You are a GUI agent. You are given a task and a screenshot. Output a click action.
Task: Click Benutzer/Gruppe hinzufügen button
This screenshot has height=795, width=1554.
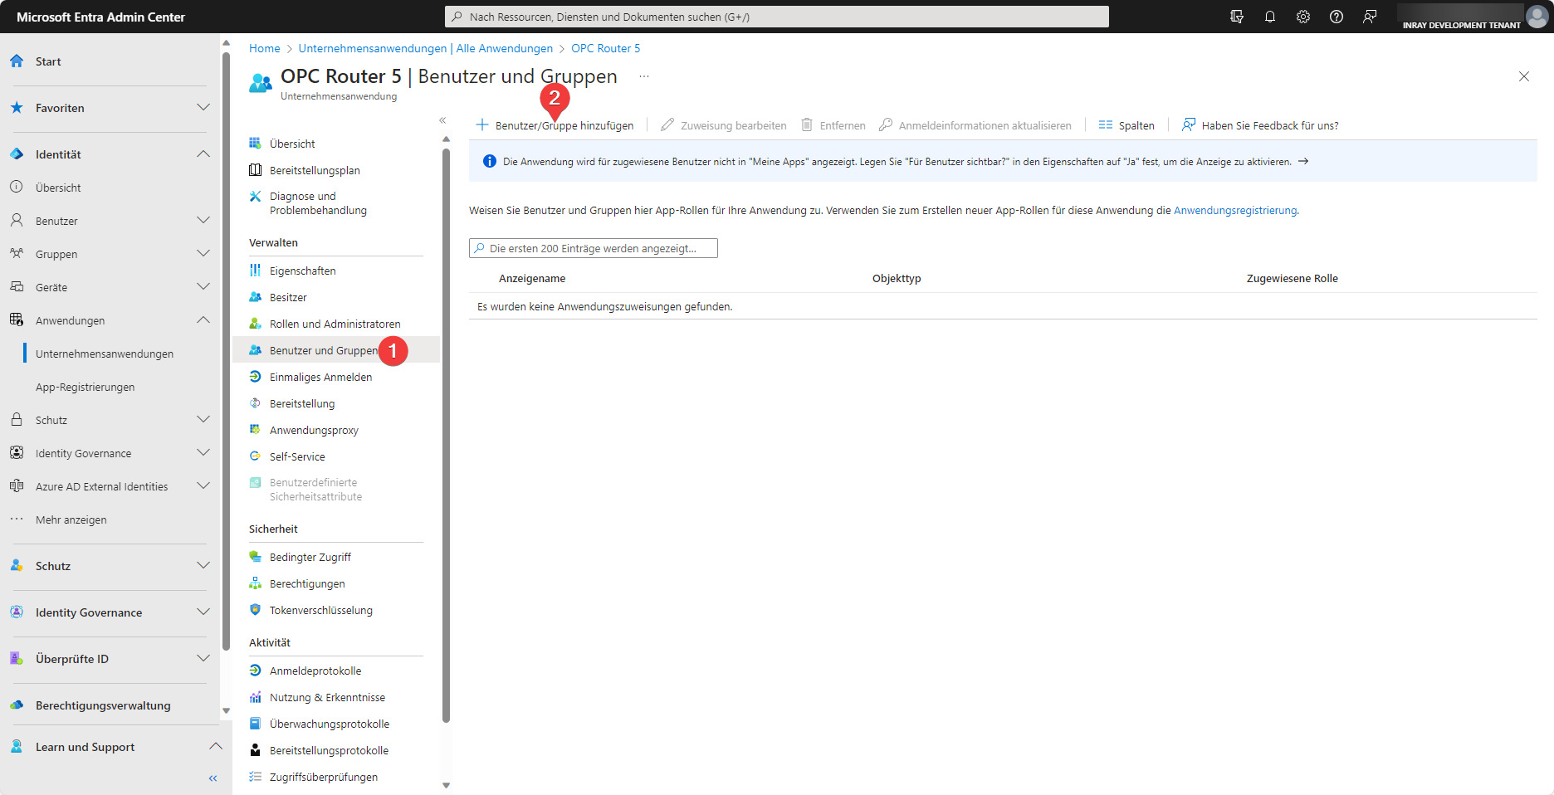tap(555, 125)
